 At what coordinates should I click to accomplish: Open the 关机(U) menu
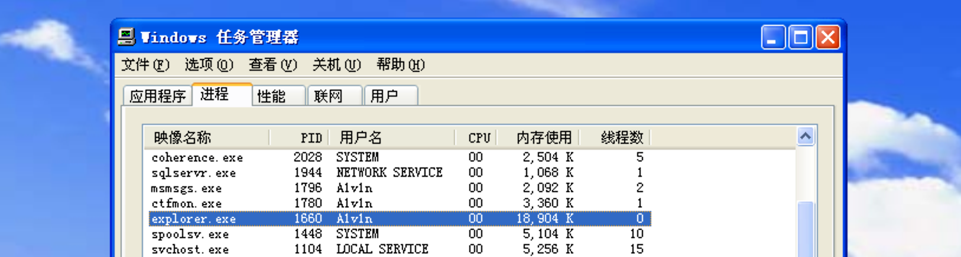(337, 65)
